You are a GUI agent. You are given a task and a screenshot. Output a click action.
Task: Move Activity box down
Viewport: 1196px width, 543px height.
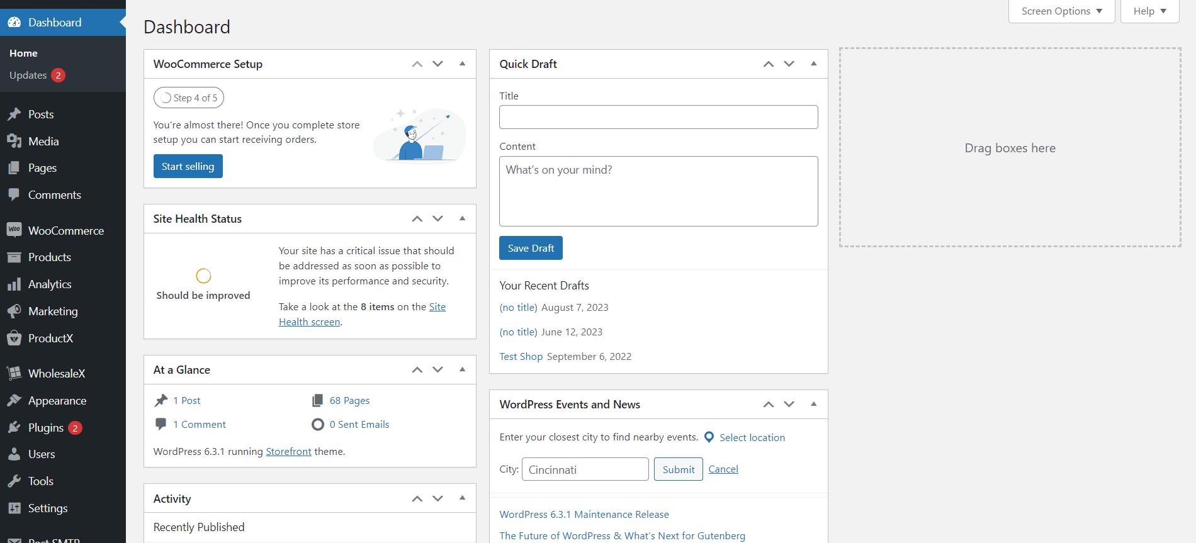[438, 499]
